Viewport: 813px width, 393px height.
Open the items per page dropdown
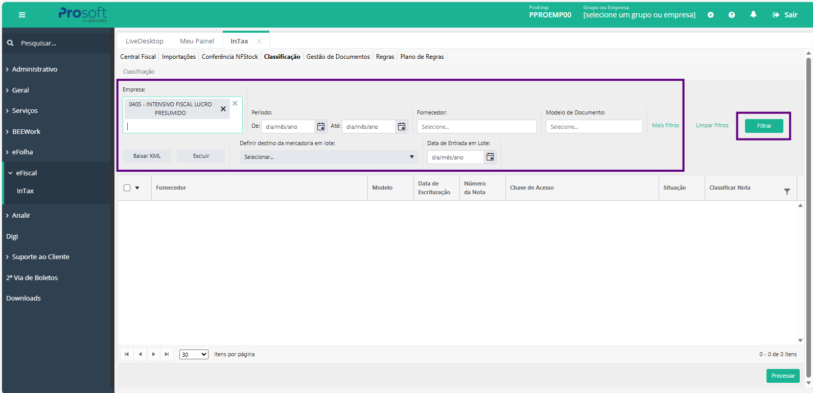pos(194,354)
